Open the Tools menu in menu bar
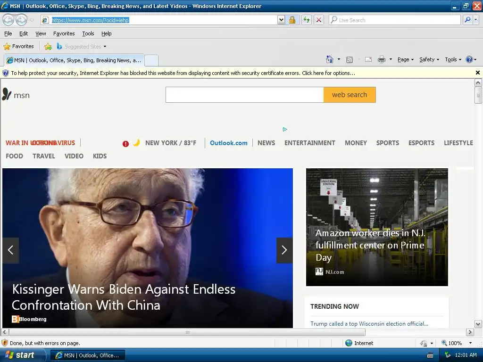Image resolution: width=483 pixels, height=362 pixels. [88, 33]
